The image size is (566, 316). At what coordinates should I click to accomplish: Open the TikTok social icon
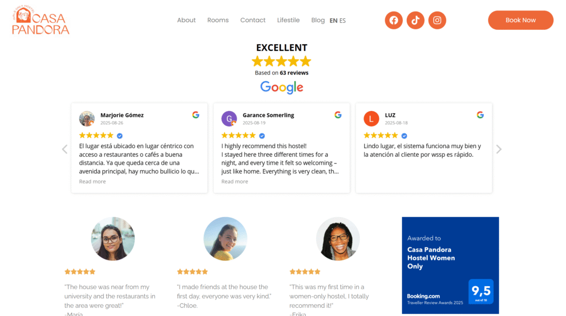[416, 20]
